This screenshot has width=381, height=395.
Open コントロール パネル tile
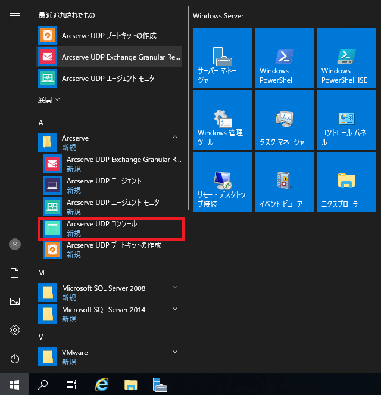pyautogui.click(x=346, y=120)
